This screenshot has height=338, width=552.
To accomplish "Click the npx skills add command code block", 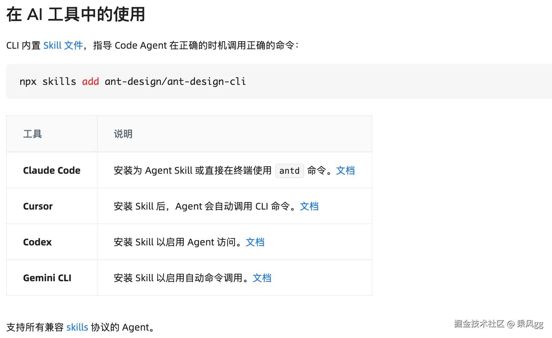I will point(279,81).
